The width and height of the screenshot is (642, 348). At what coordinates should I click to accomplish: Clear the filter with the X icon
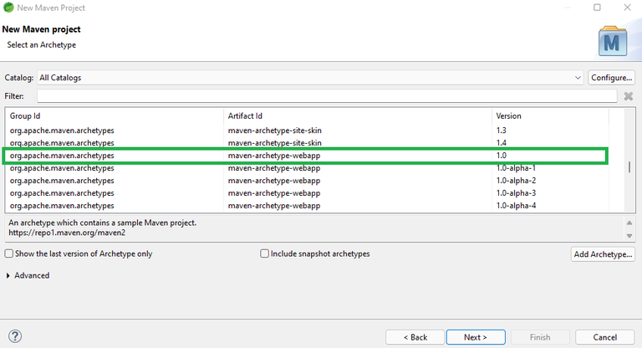[x=628, y=96]
